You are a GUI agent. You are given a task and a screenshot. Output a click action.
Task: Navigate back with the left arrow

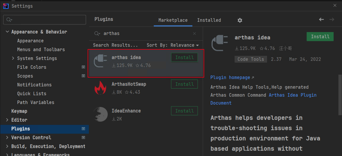coord(322,20)
